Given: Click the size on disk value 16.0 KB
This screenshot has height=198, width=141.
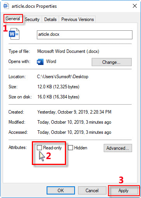Looking at the screenshot, I should [58, 97].
